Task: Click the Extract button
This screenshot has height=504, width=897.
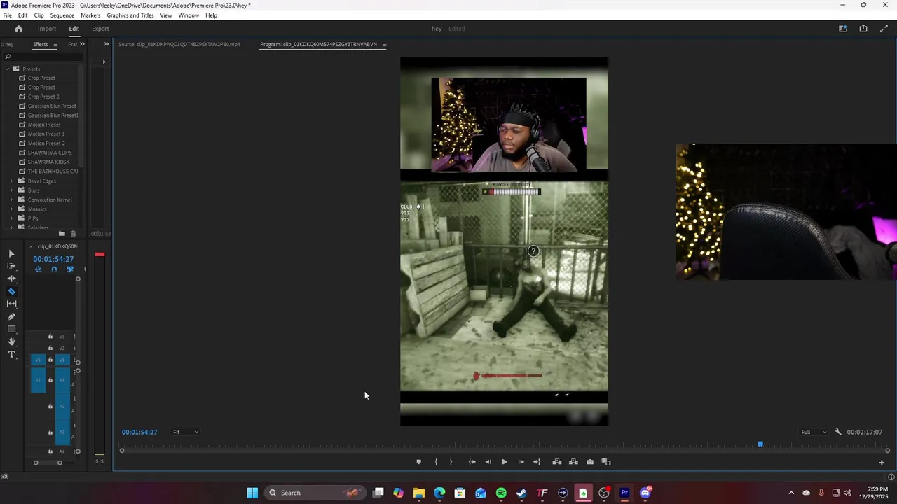Action: [573, 462]
